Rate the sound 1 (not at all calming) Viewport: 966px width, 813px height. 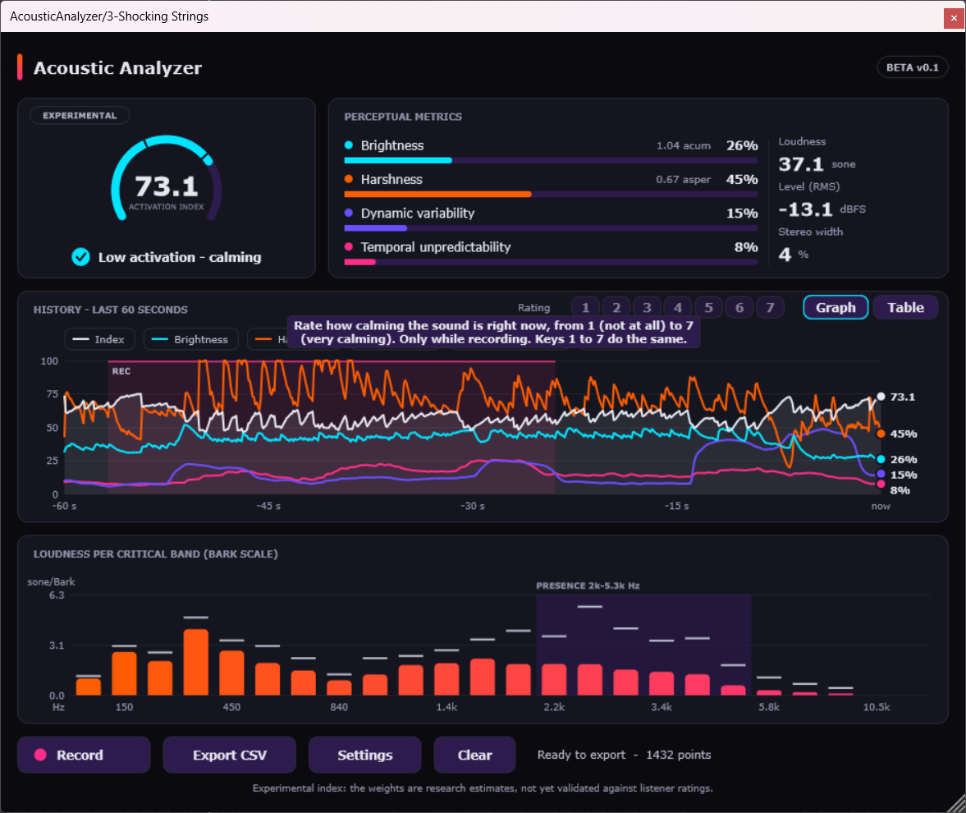[585, 308]
